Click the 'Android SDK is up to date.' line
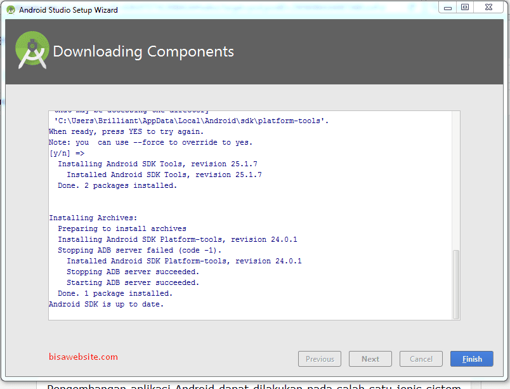 106,304
